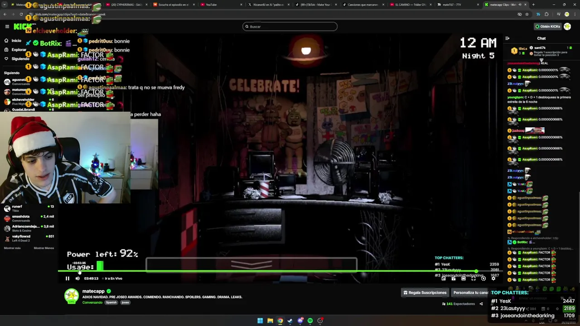The image size is (580, 326).
Task: Jump to live with Ir a En Vivo
Action: pyautogui.click(x=113, y=278)
